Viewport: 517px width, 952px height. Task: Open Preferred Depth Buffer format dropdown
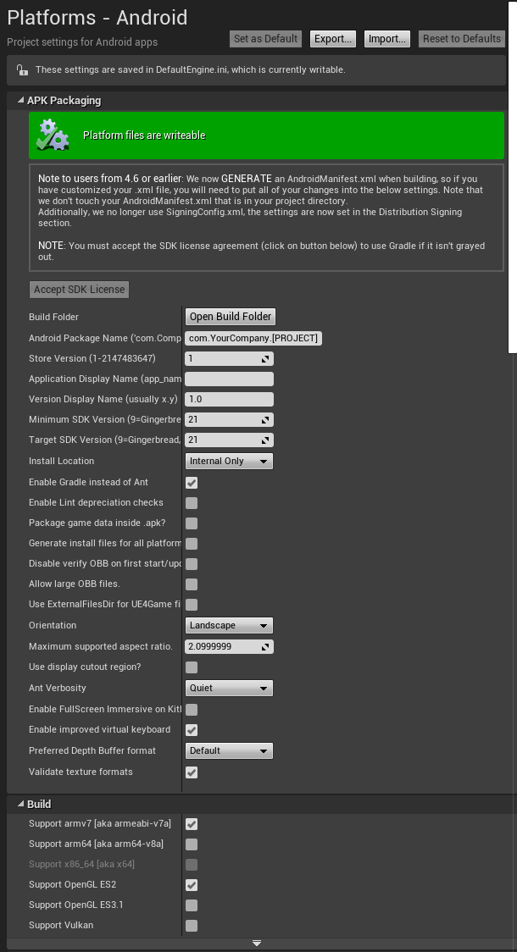(229, 750)
